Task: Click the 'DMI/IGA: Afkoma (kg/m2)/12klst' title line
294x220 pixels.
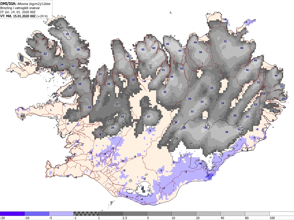Action: point(25,4)
